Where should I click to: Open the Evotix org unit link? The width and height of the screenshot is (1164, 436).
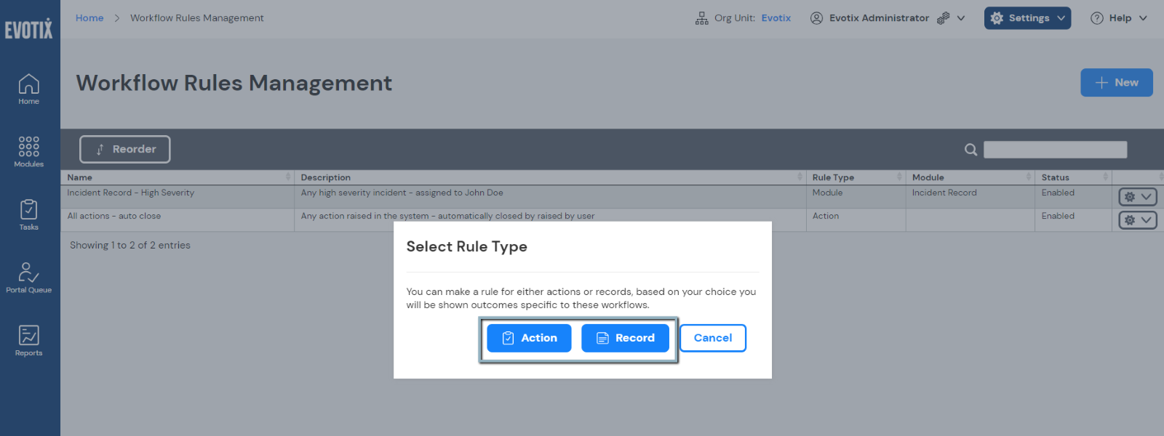tap(776, 18)
